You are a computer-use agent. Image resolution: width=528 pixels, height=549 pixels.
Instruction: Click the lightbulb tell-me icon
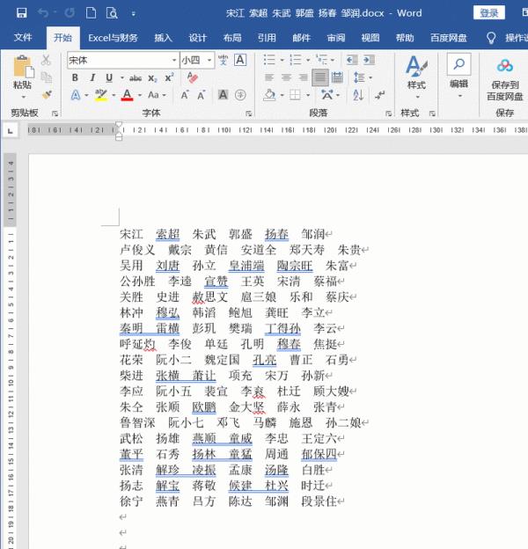[491, 38]
